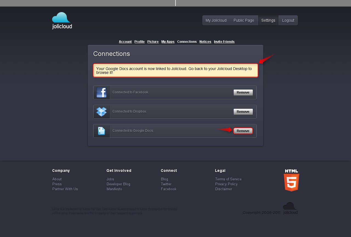Click the Dropbox connection icon
This screenshot has width=351, height=237.
point(101,112)
